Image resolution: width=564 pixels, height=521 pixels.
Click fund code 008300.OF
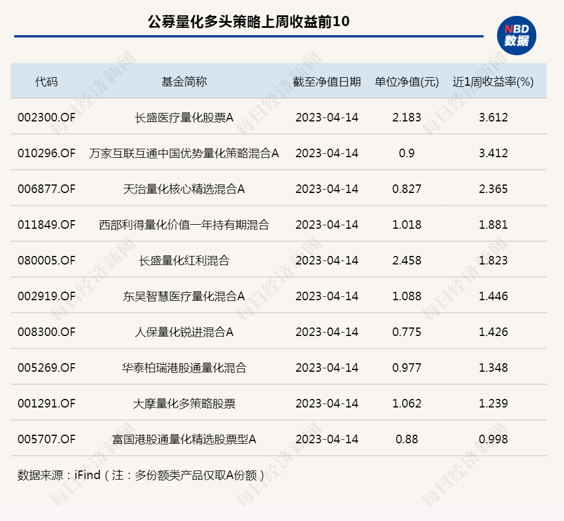(x=47, y=332)
